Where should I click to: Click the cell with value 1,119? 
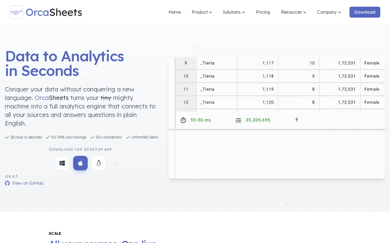258,89
